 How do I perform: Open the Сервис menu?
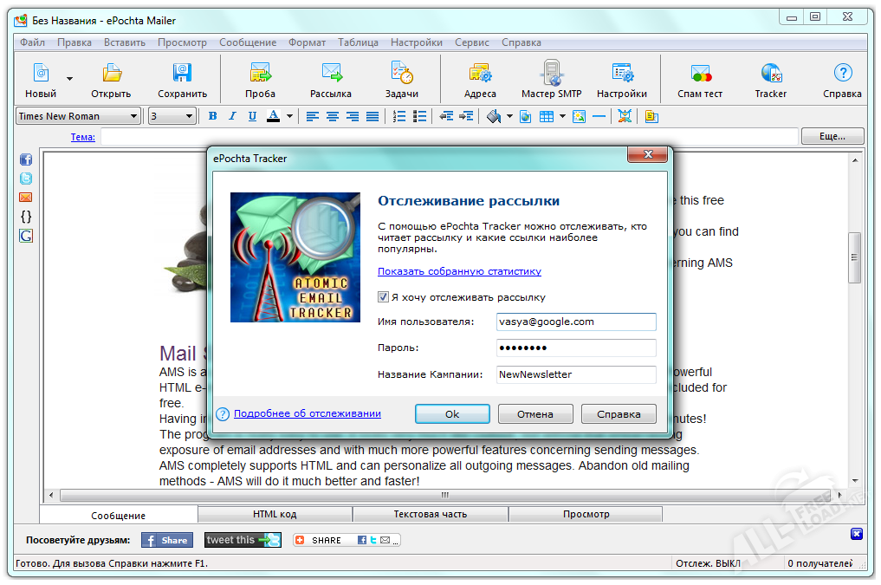click(471, 42)
